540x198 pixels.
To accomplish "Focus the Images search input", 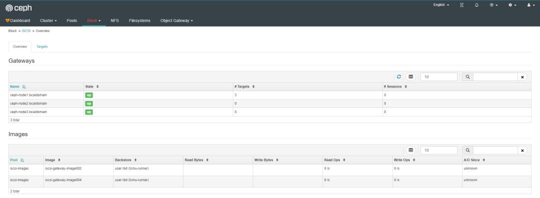I will 495,150.
